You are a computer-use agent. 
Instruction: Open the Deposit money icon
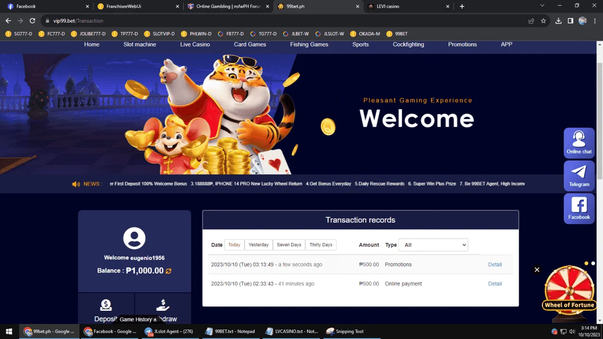[106, 305]
